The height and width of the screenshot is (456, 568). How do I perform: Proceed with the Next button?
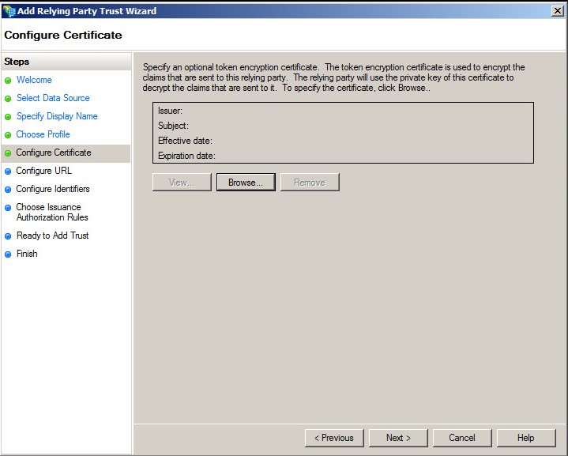pos(398,438)
